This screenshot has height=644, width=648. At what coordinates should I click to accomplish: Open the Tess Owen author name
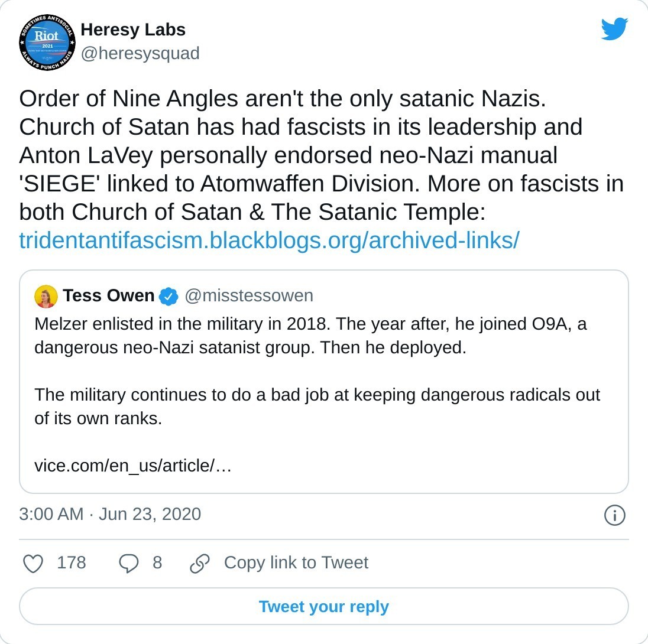point(109,295)
